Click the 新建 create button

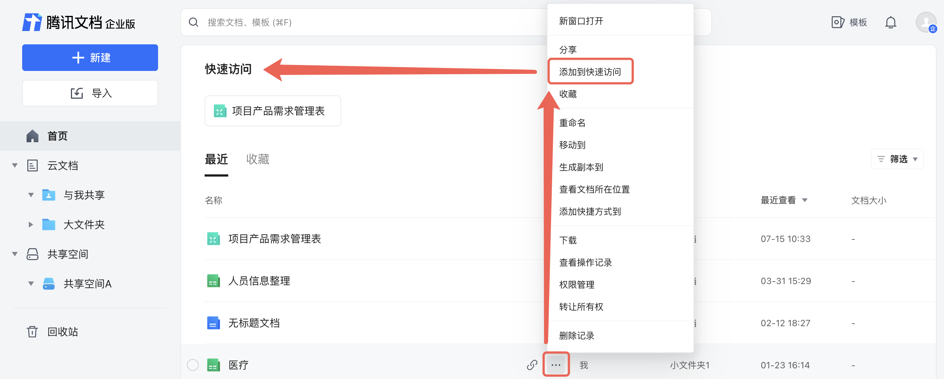tap(90, 58)
